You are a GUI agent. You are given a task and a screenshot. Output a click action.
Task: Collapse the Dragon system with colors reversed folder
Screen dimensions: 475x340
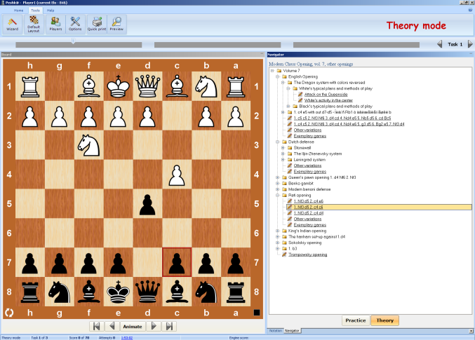283,82
